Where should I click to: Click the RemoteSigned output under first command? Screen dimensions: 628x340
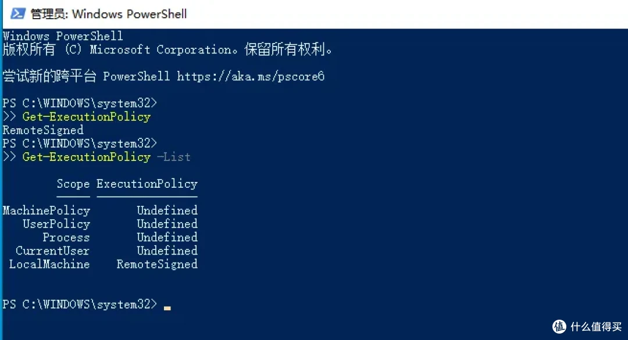click(x=43, y=130)
